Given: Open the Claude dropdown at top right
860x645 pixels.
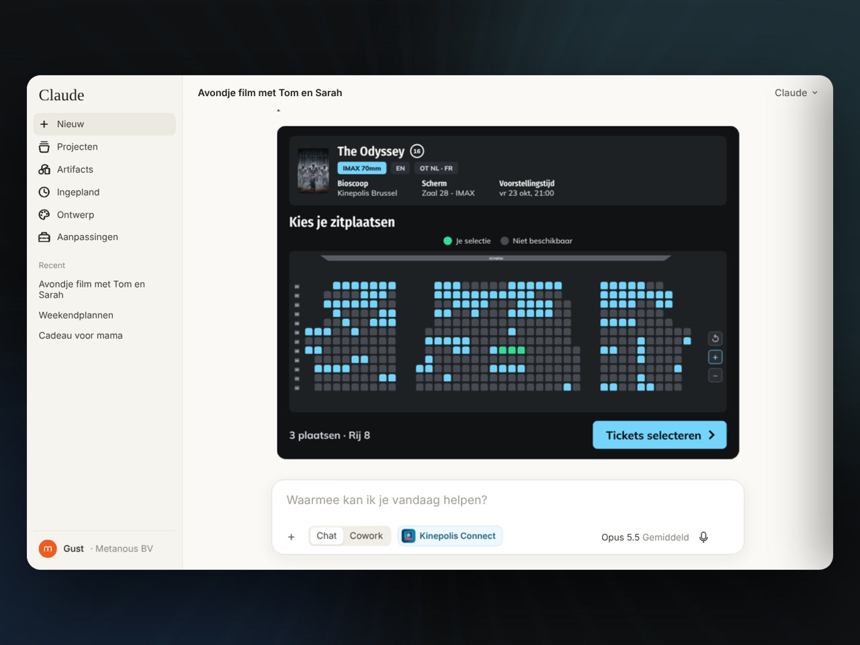Looking at the screenshot, I should pos(796,93).
